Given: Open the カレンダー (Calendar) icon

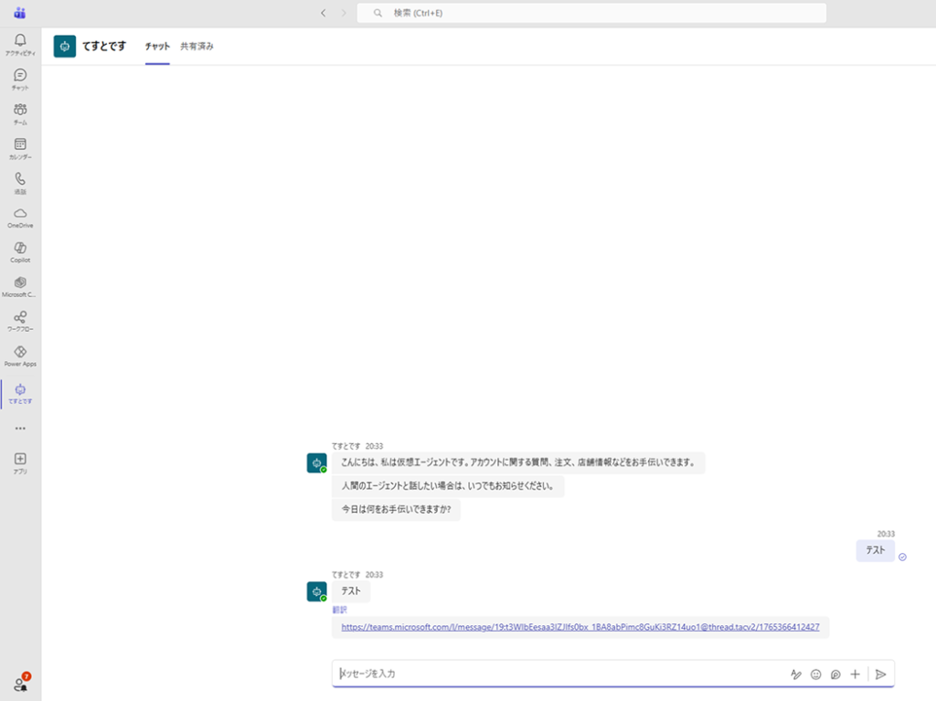Looking at the screenshot, I should [19, 145].
